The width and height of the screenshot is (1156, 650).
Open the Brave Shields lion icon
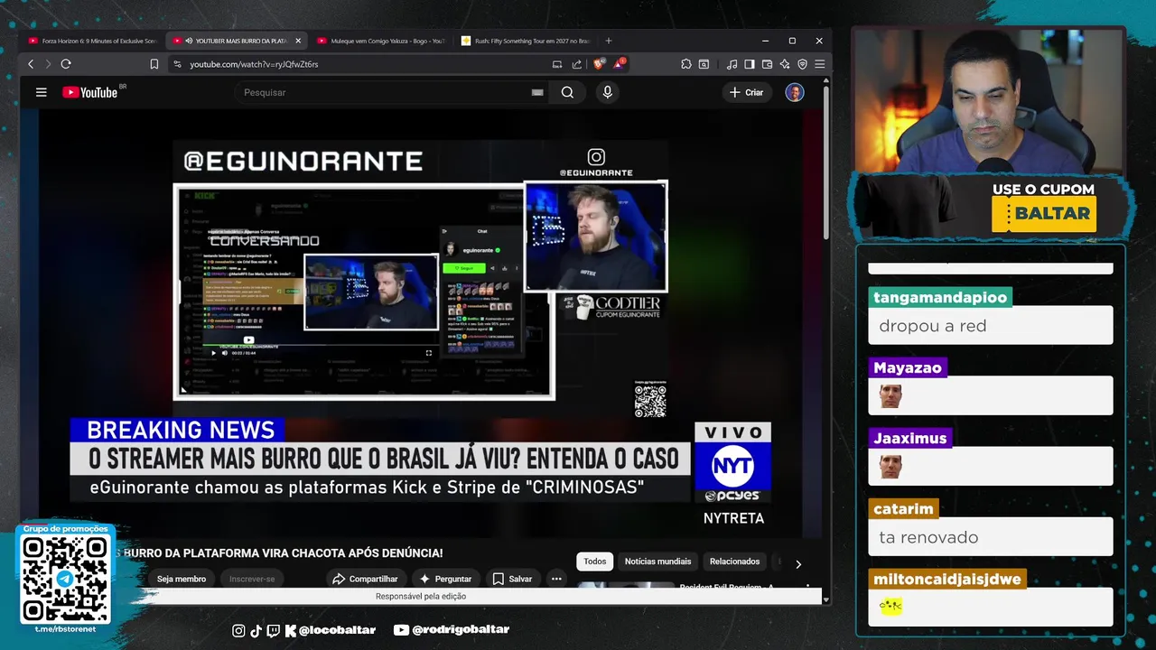click(x=599, y=64)
